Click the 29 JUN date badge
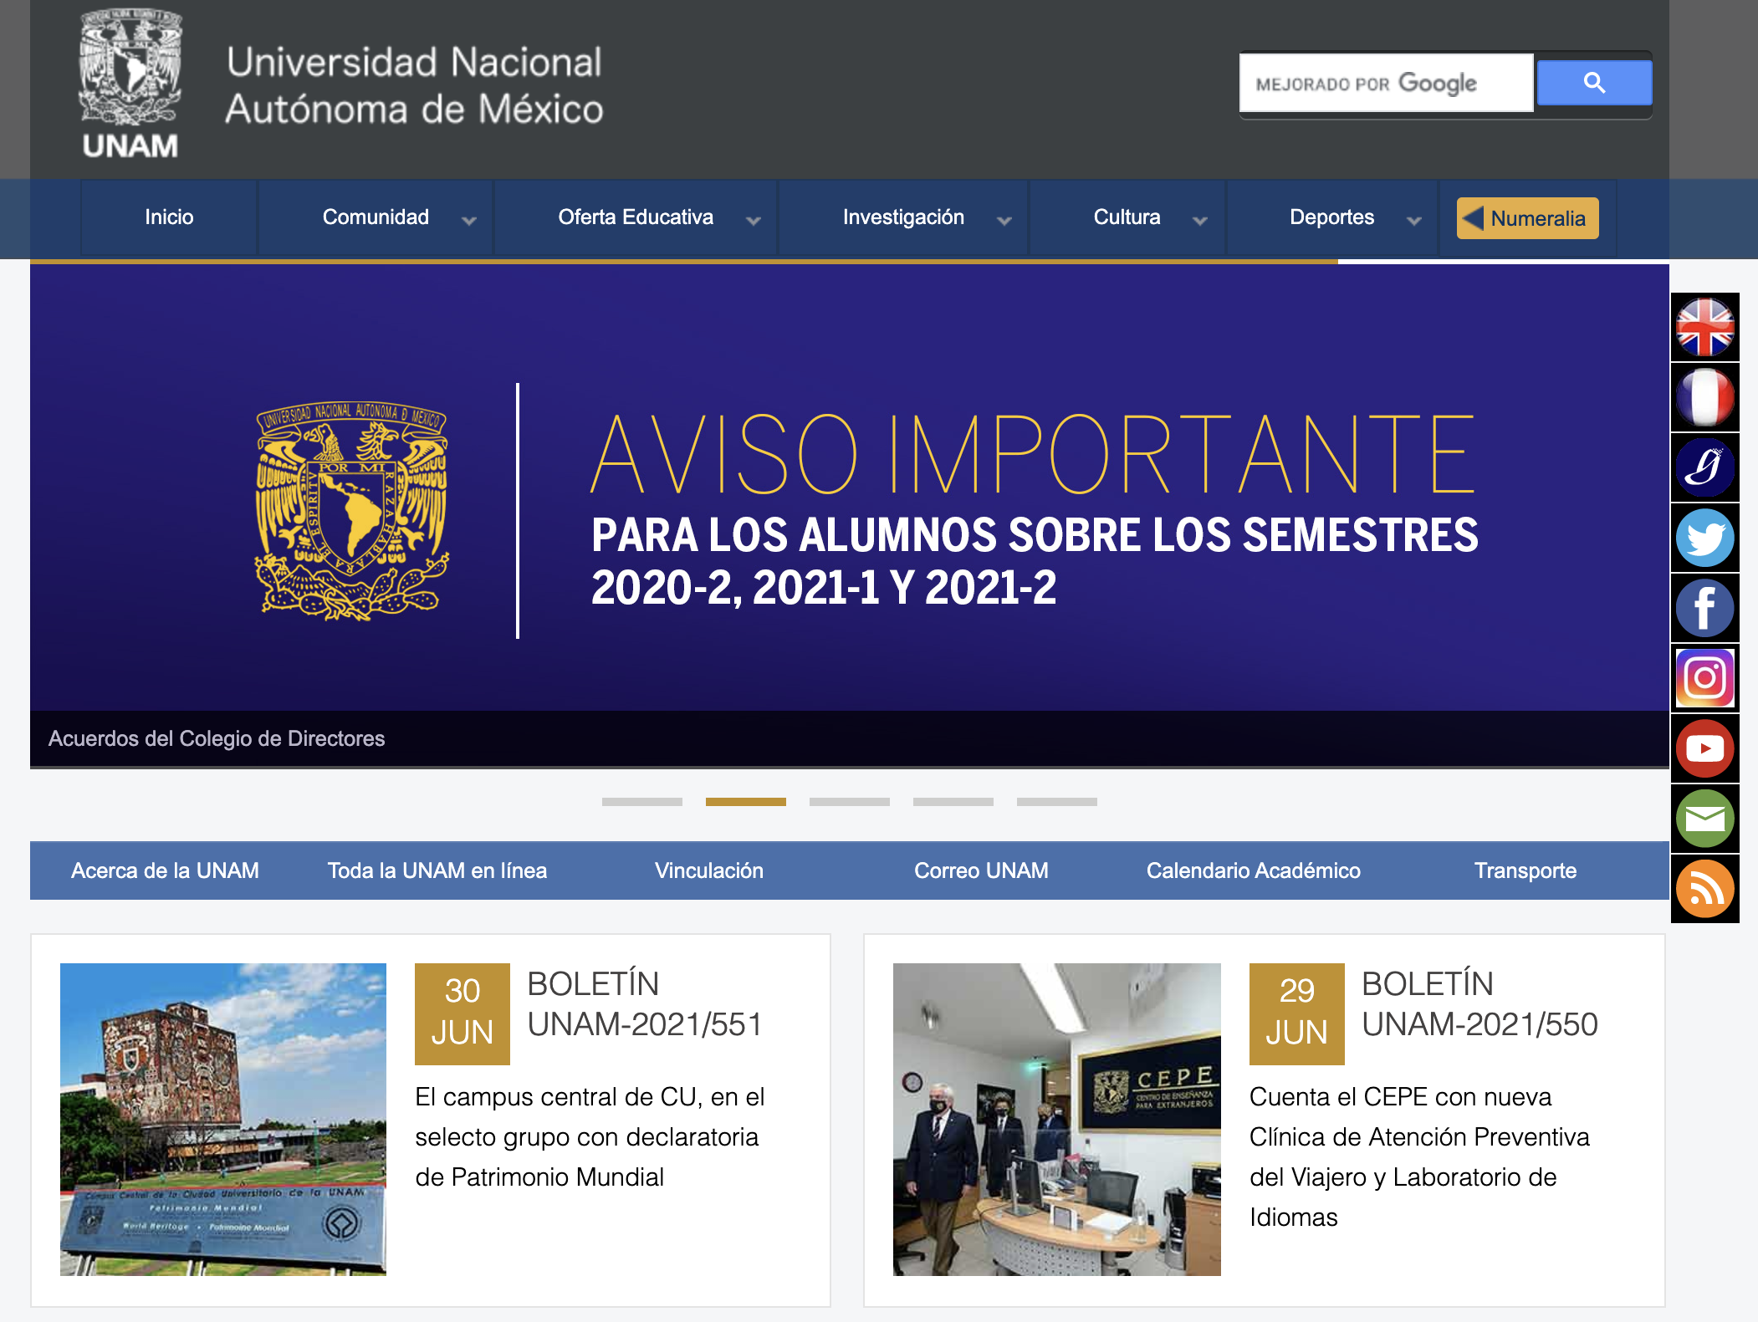Viewport: 1758px width, 1322px height. 1297,1013
